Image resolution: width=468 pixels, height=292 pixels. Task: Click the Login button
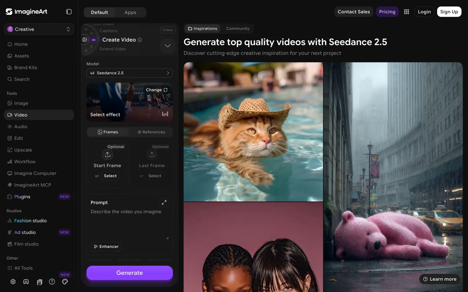pyautogui.click(x=424, y=12)
